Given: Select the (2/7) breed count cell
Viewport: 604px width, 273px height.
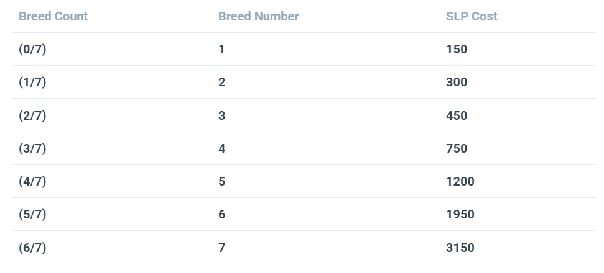Looking at the screenshot, I should (32, 115).
